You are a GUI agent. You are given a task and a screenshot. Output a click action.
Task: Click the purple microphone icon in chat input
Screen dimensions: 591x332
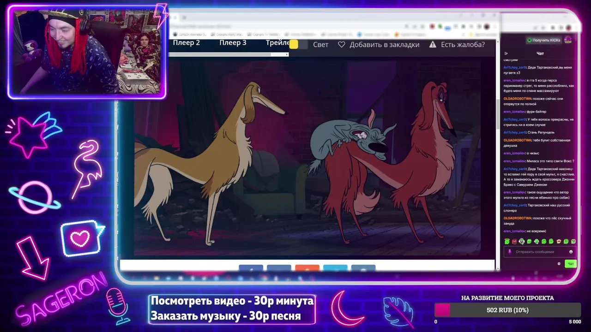click(x=510, y=252)
